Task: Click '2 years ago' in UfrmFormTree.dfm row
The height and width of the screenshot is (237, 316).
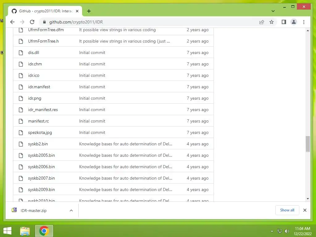Action: click(x=197, y=30)
